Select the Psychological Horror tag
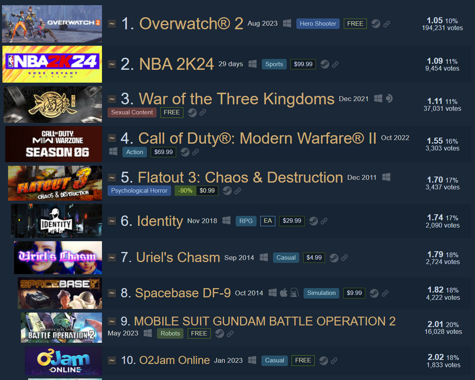The image size is (475, 380). click(x=139, y=191)
